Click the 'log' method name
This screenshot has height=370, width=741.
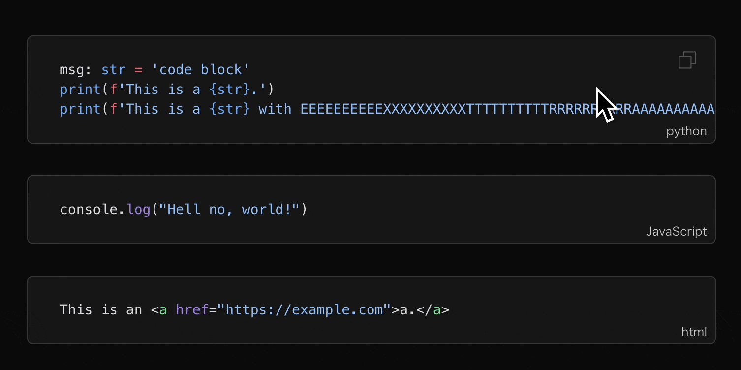point(138,210)
